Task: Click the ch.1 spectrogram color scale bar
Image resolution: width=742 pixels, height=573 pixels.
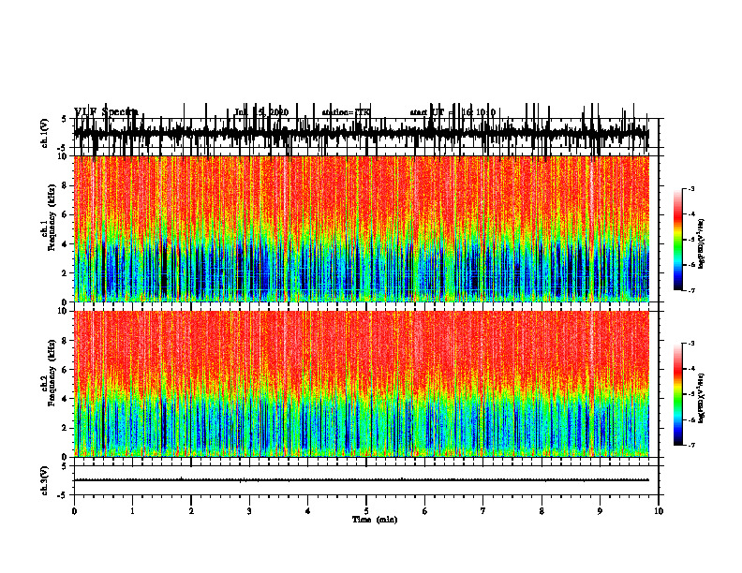Action: [x=678, y=239]
